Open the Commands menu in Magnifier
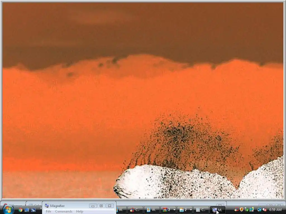This screenshot has height=214, width=286. (x=64, y=211)
